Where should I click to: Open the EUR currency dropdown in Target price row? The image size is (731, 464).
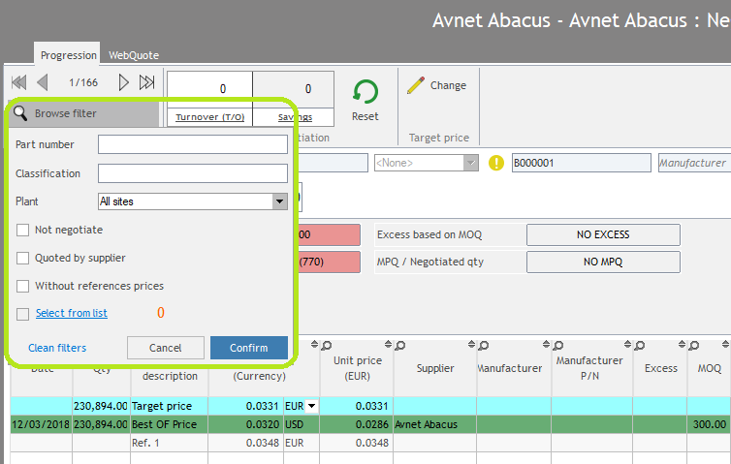(311, 406)
